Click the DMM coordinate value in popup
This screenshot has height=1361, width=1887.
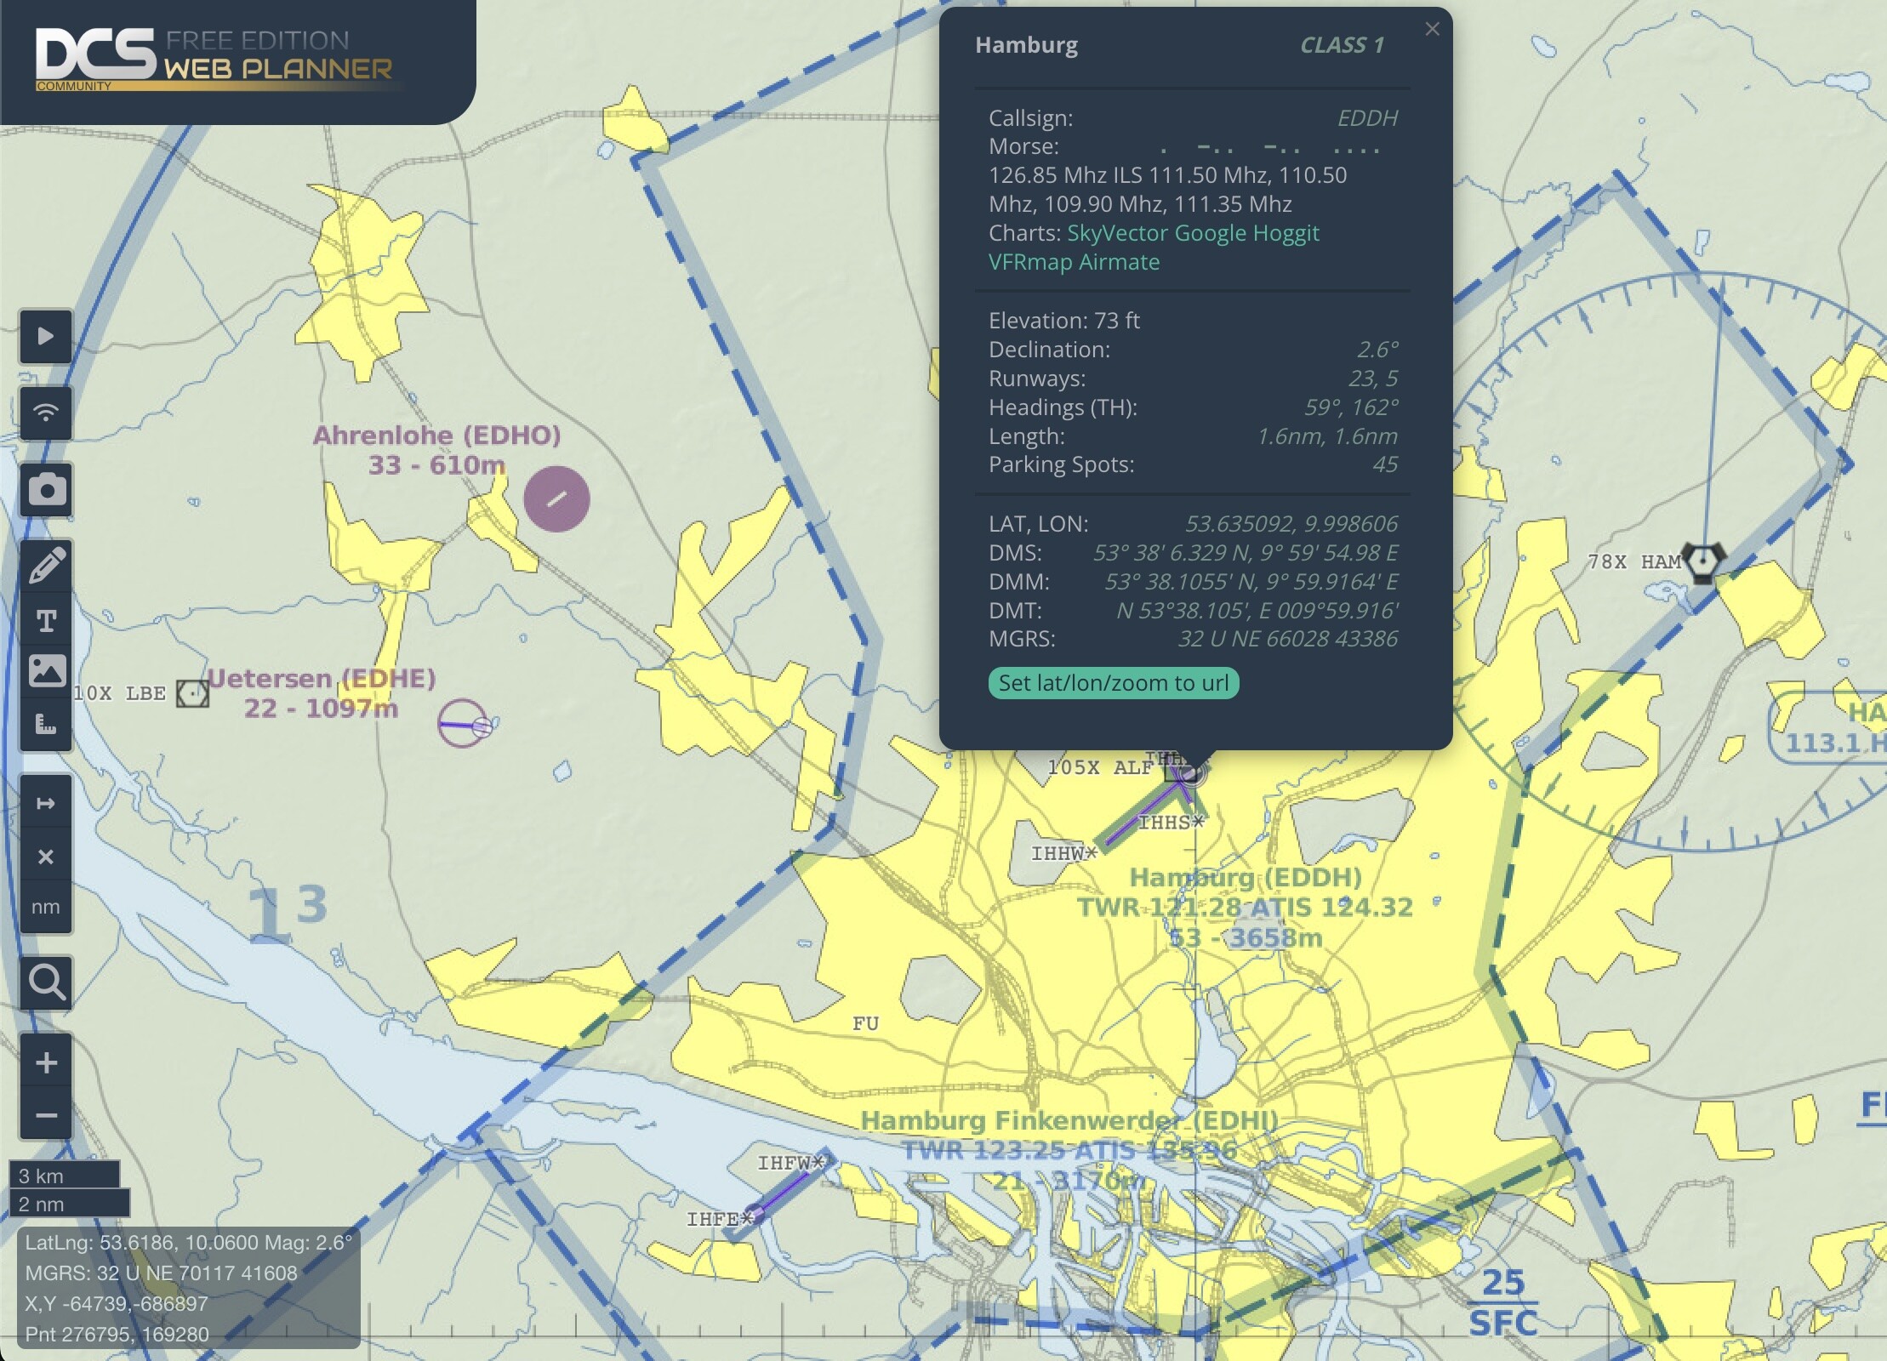[x=1251, y=582]
